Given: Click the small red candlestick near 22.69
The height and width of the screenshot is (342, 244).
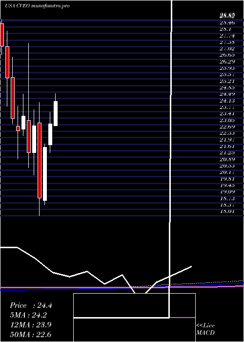Looking at the screenshot, I should click(x=18, y=128).
